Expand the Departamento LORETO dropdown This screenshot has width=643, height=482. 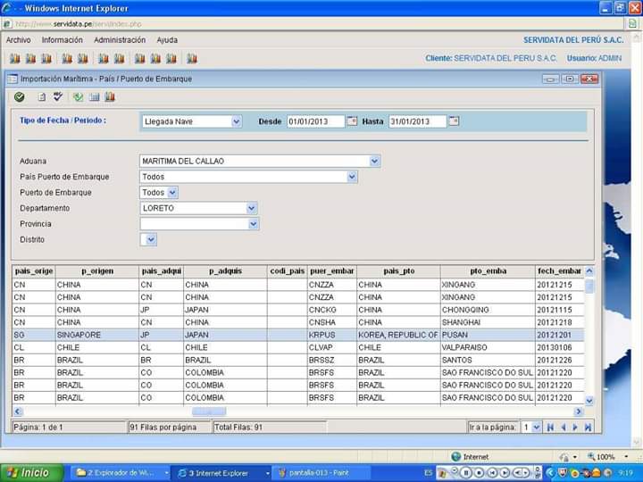click(x=253, y=208)
